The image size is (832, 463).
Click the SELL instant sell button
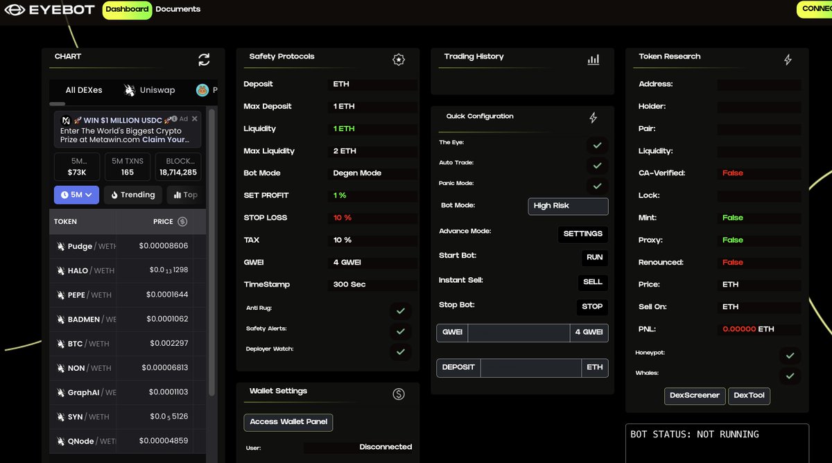tap(593, 282)
